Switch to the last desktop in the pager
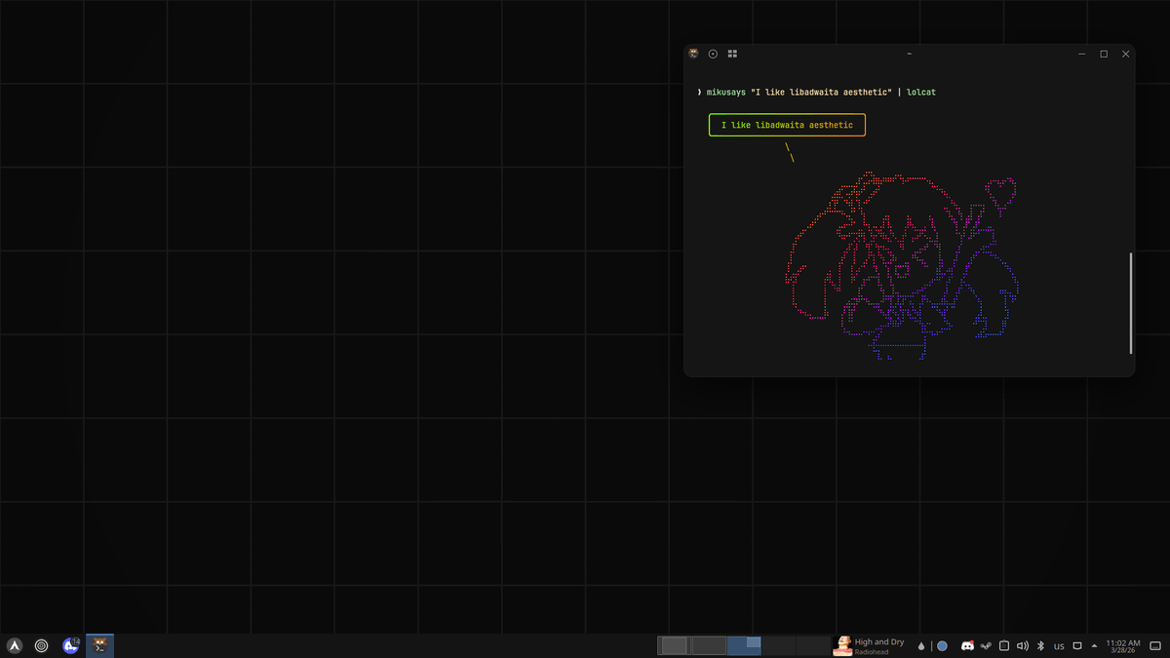This screenshot has height=658, width=1170. tap(813, 645)
